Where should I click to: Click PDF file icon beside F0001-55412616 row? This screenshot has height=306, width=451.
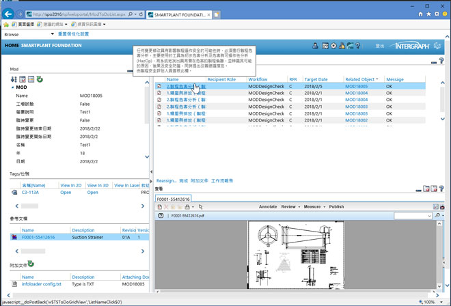click(14, 237)
